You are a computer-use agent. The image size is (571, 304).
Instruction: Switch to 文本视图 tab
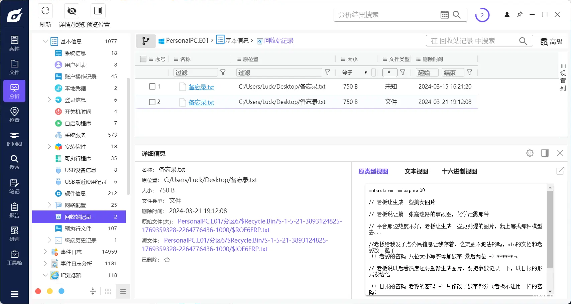point(416,171)
